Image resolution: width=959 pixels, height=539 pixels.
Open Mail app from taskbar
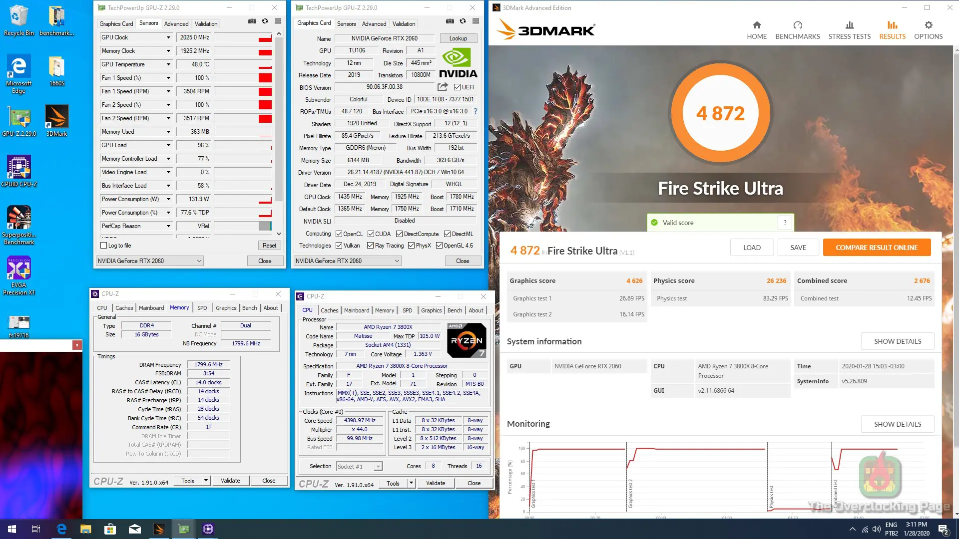point(135,529)
